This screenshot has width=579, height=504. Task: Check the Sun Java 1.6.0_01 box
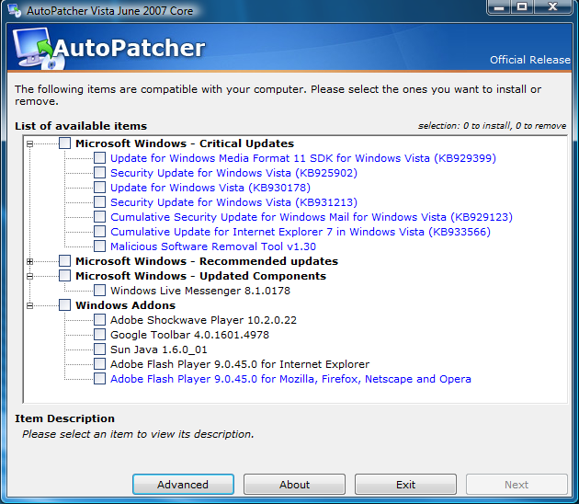click(x=99, y=349)
